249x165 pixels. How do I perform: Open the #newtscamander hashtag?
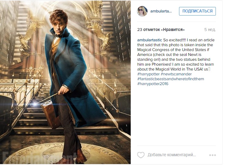176,74
